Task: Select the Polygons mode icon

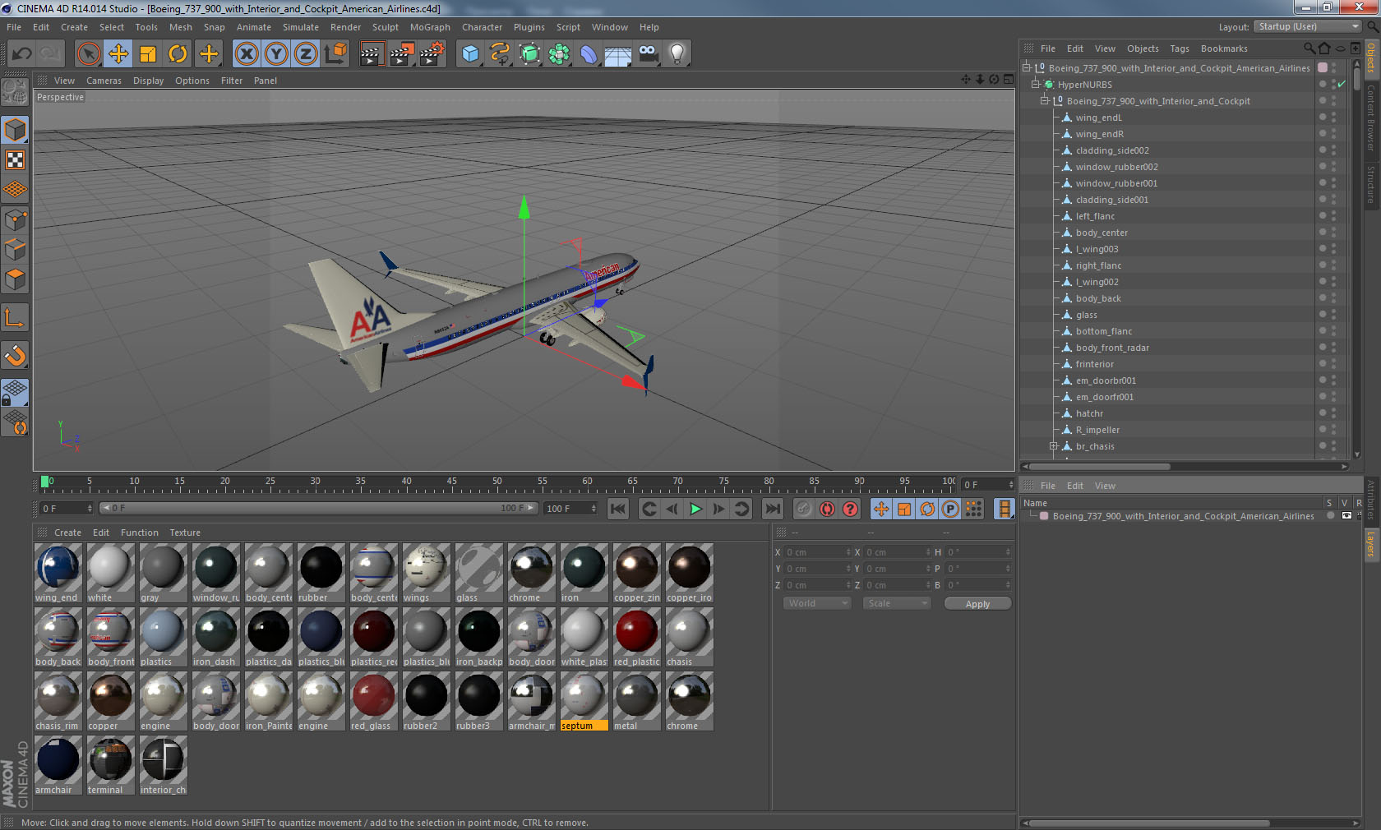Action: pyautogui.click(x=16, y=279)
